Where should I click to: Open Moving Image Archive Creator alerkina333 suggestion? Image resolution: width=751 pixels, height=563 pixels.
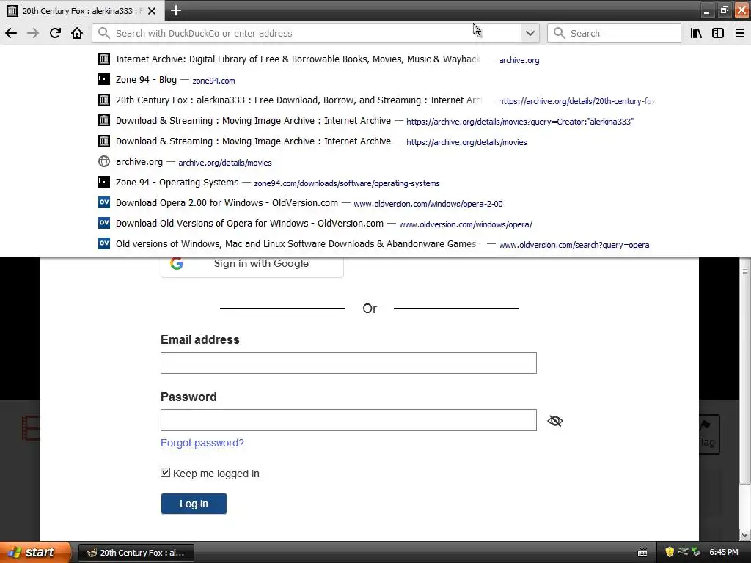click(x=375, y=121)
